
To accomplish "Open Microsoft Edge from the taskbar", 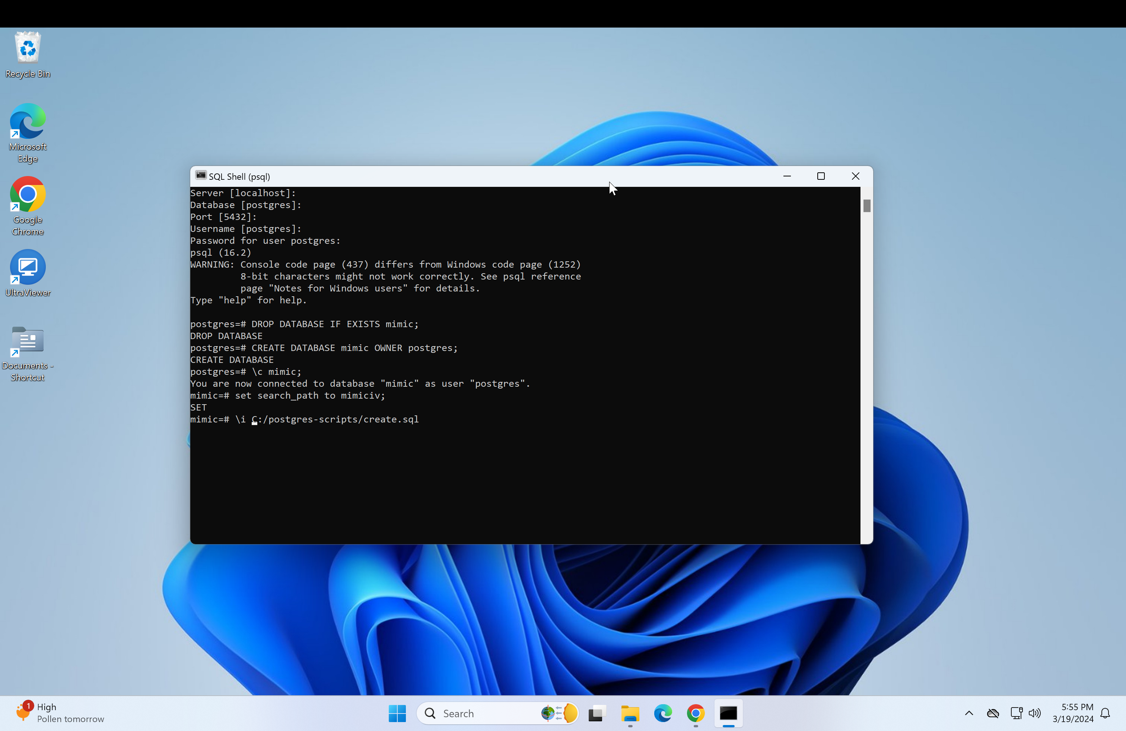I will [662, 713].
